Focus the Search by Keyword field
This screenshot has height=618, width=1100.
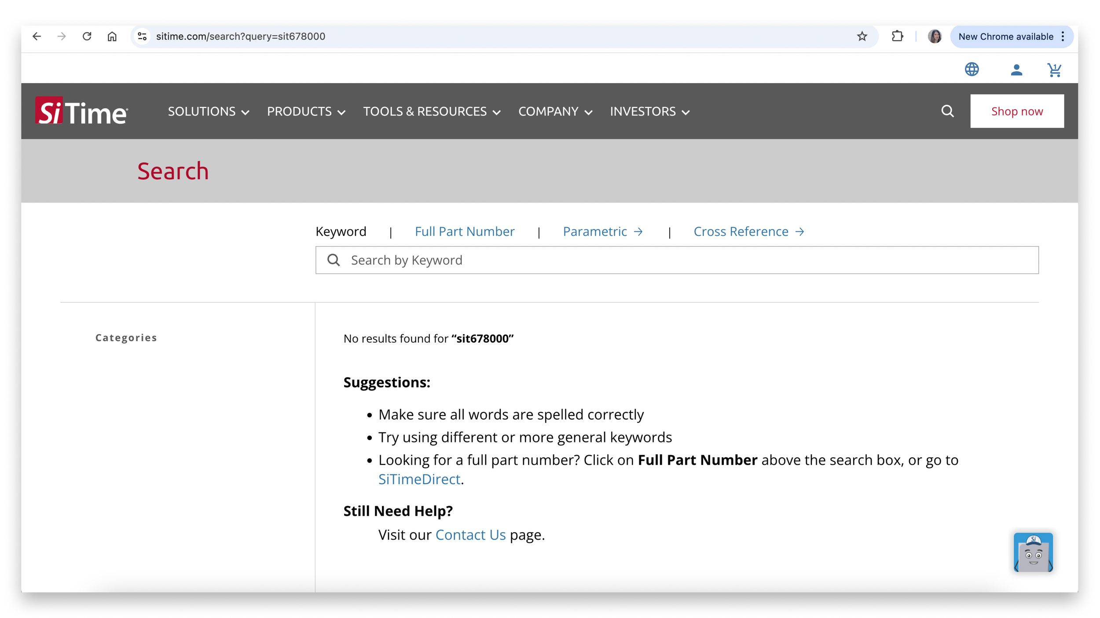click(x=677, y=260)
